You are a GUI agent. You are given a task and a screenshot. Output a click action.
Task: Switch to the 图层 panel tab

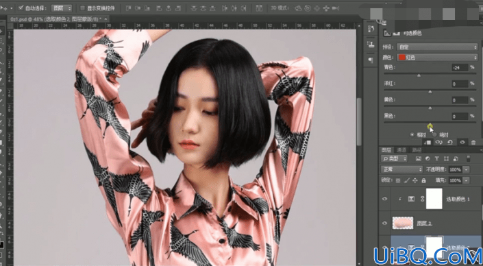(386, 150)
